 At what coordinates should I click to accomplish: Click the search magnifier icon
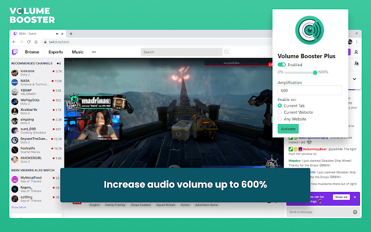click(x=227, y=52)
